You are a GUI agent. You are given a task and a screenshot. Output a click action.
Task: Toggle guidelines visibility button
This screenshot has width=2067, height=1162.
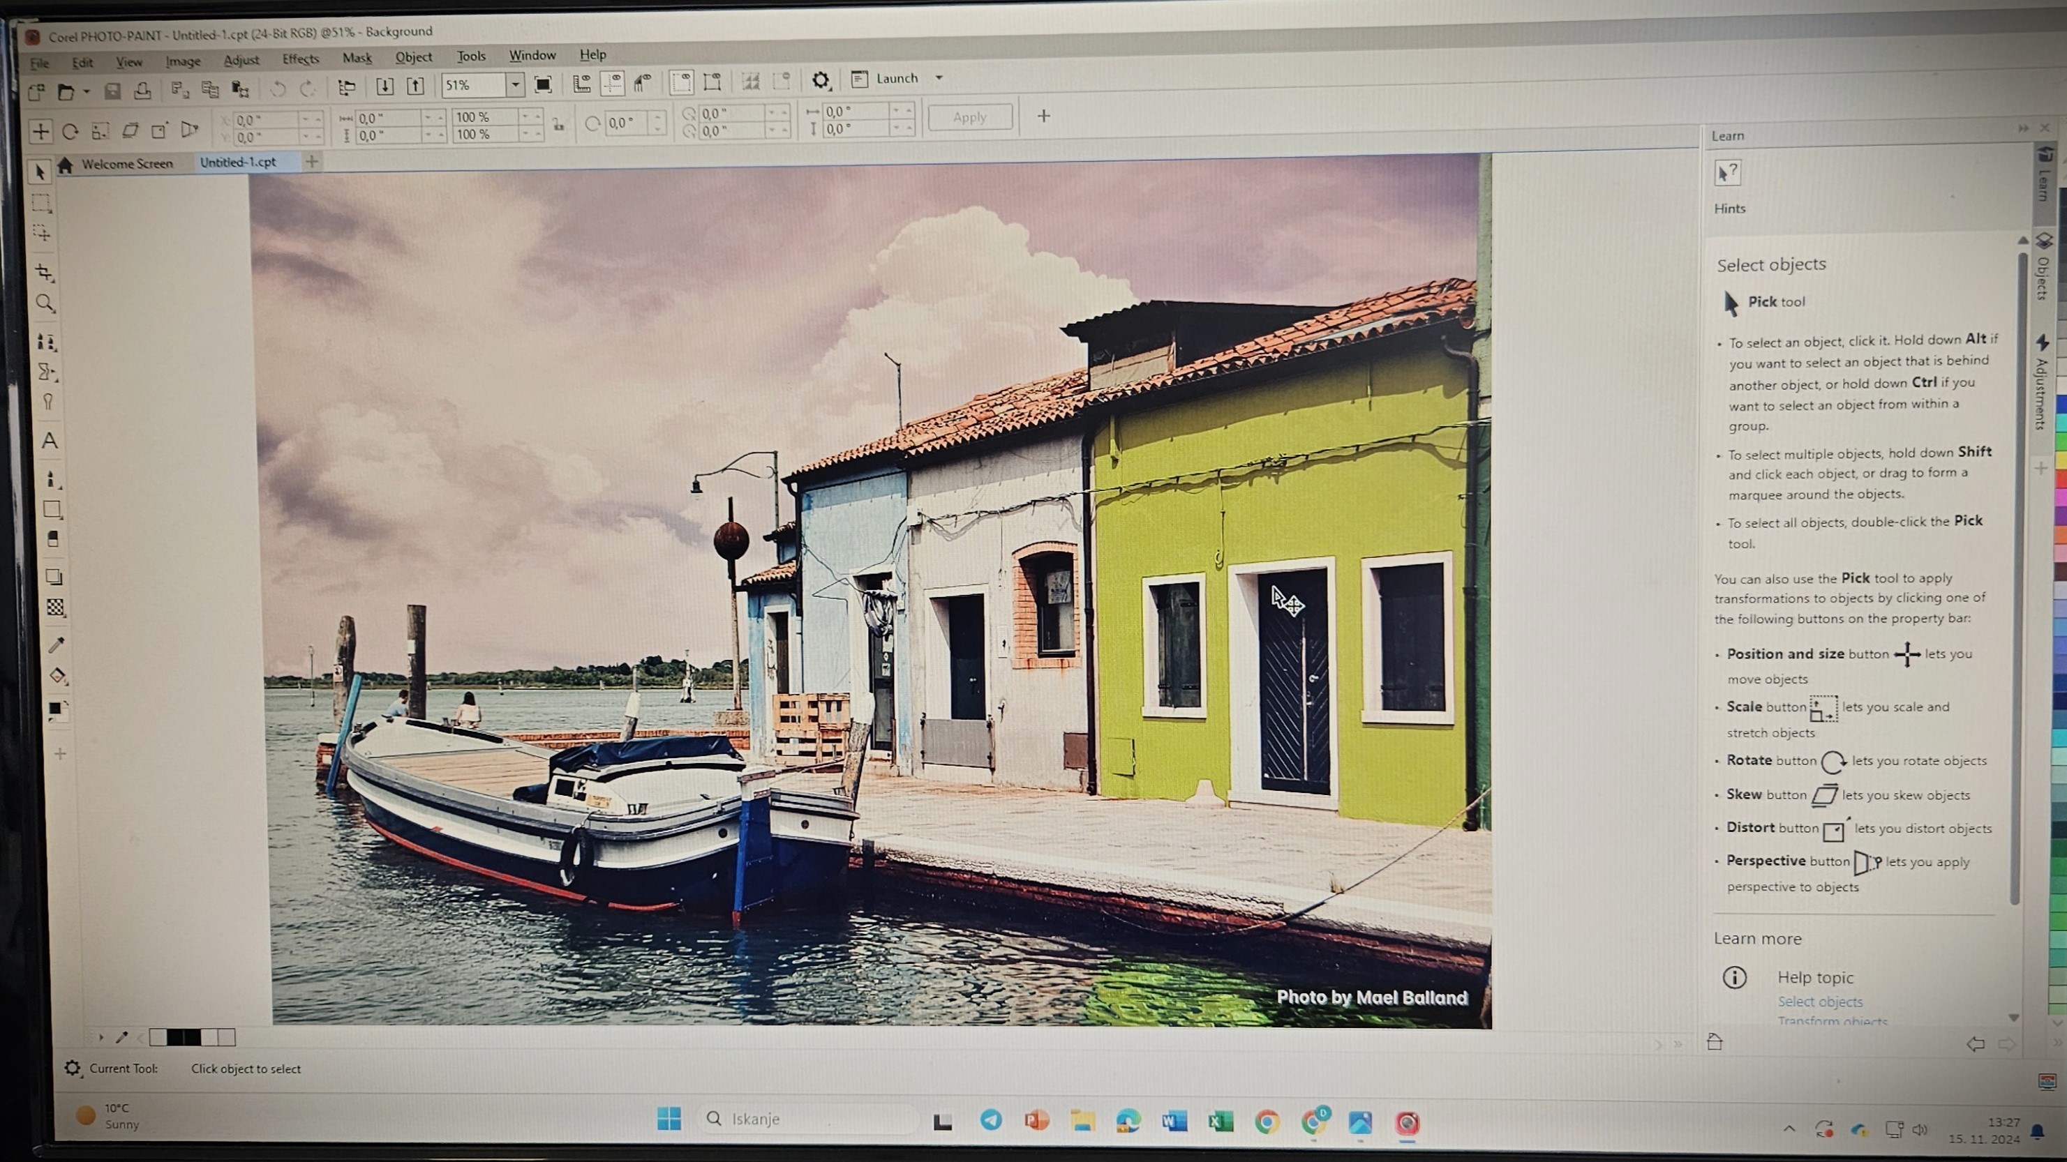click(x=612, y=82)
